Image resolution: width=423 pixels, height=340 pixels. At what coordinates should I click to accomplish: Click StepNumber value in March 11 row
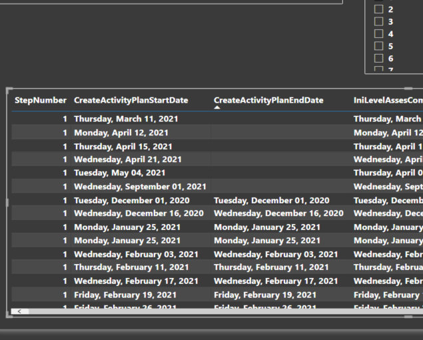[x=65, y=119]
